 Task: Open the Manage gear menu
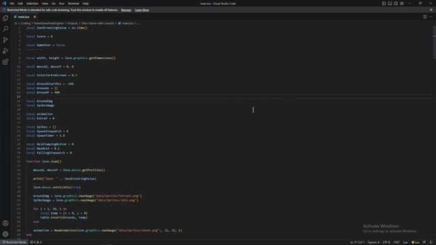pyautogui.click(x=5, y=234)
